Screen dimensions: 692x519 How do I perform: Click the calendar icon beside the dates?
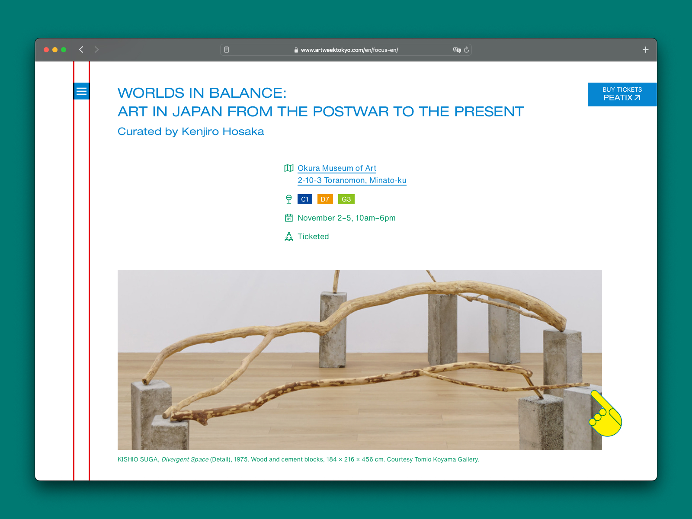point(288,218)
